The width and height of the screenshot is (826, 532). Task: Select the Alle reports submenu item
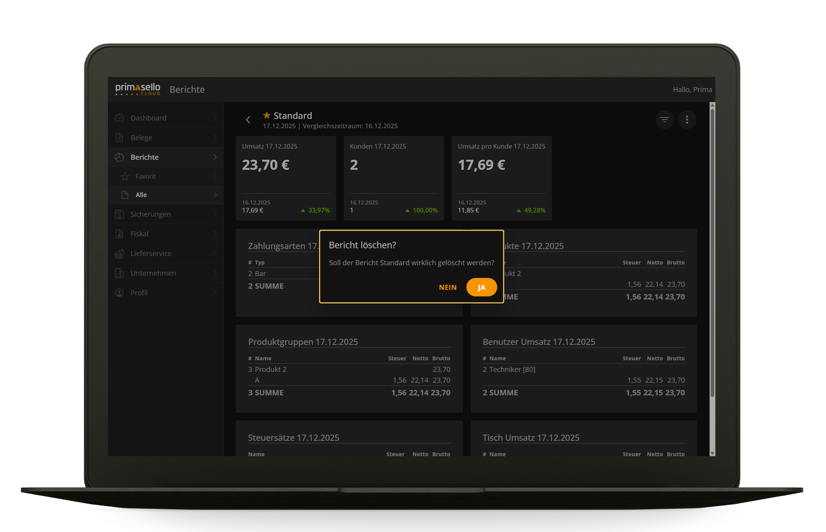(x=141, y=195)
